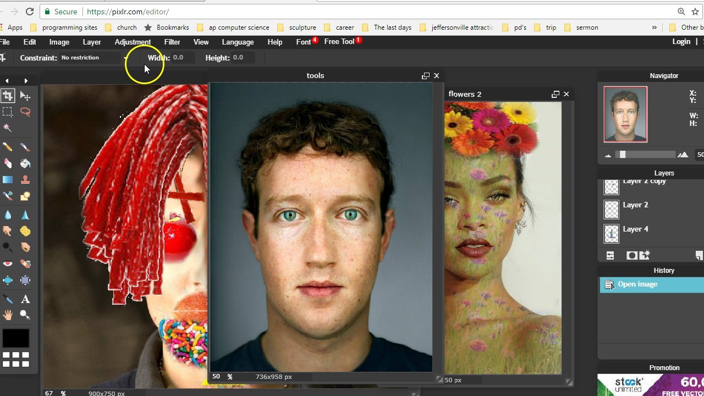Activate the Clone Stamp tool

tap(25, 180)
